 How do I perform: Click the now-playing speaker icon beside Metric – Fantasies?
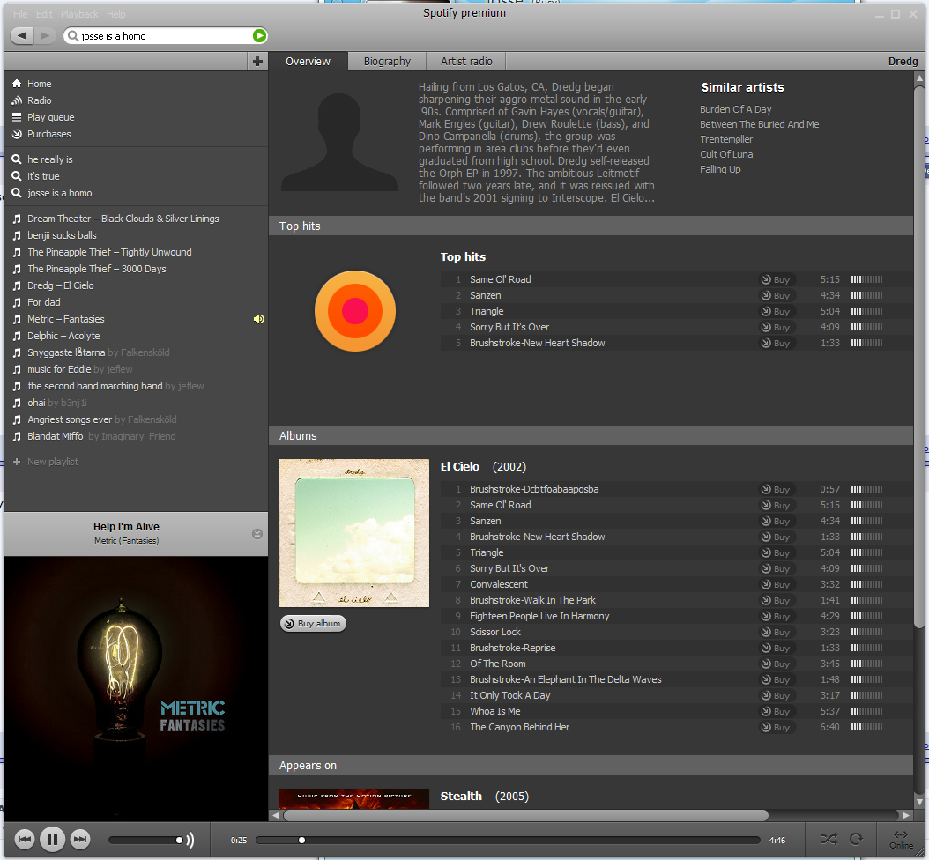pyautogui.click(x=259, y=319)
